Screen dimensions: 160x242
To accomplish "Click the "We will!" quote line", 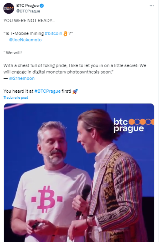I will point(13,53).
